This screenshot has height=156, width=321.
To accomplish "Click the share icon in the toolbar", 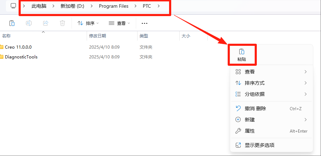I will click(46, 23).
